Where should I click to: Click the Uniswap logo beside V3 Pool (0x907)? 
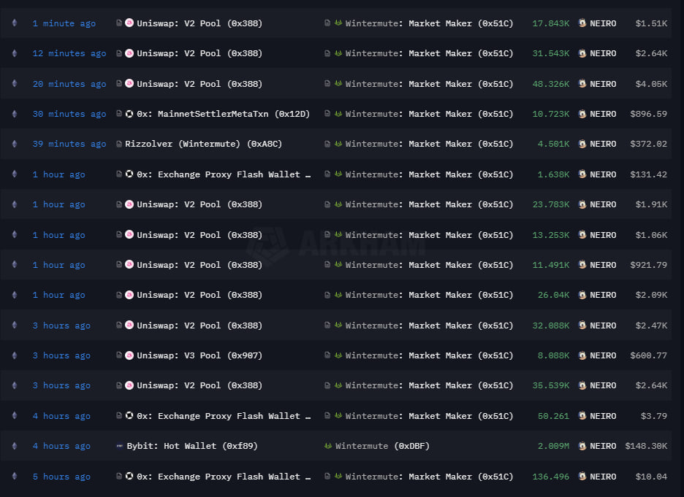click(x=129, y=355)
